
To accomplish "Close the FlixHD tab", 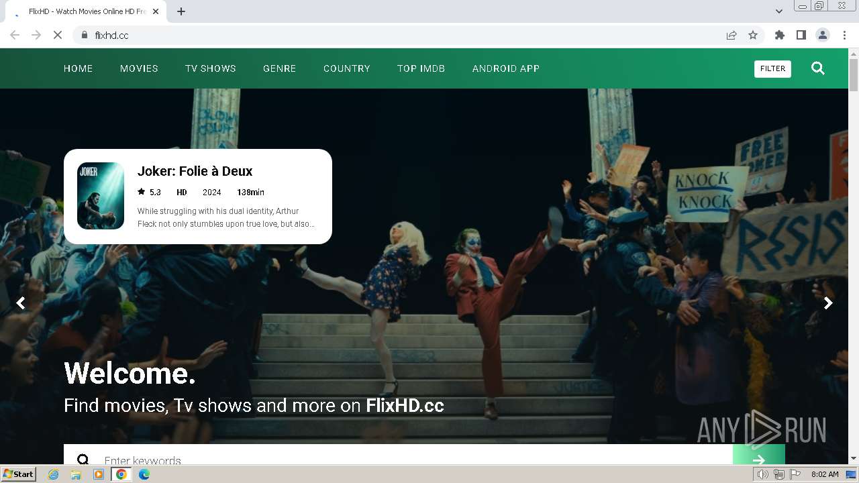I will (x=156, y=11).
